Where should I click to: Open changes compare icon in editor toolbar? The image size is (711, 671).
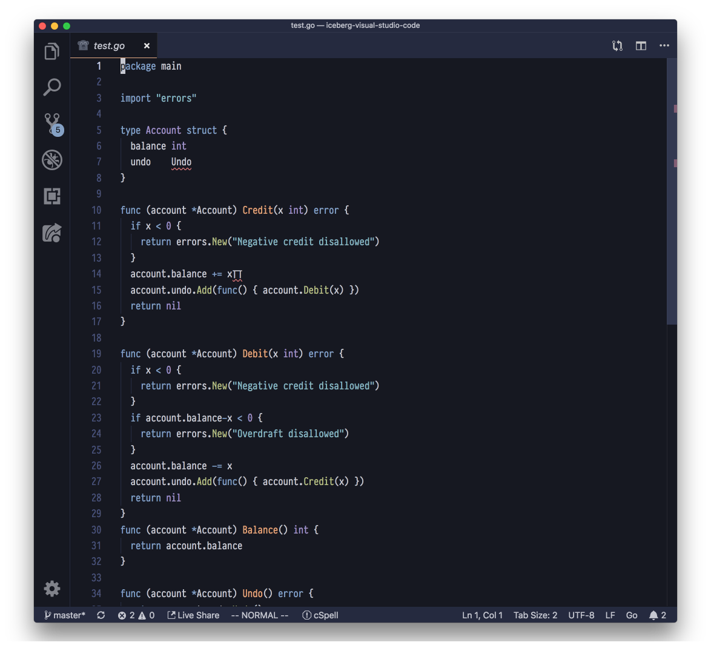tap(617, 46)
